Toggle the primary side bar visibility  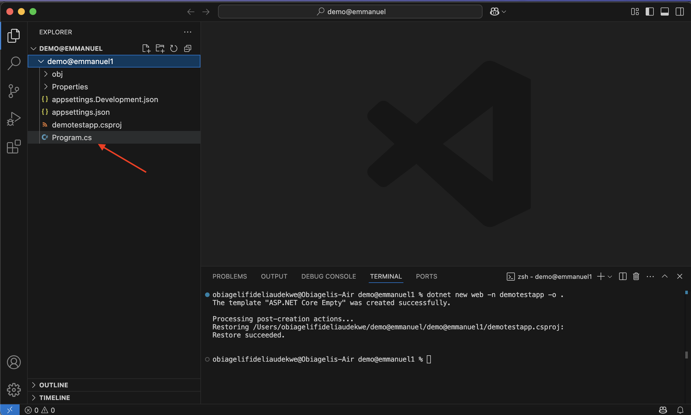pos(650,12)
